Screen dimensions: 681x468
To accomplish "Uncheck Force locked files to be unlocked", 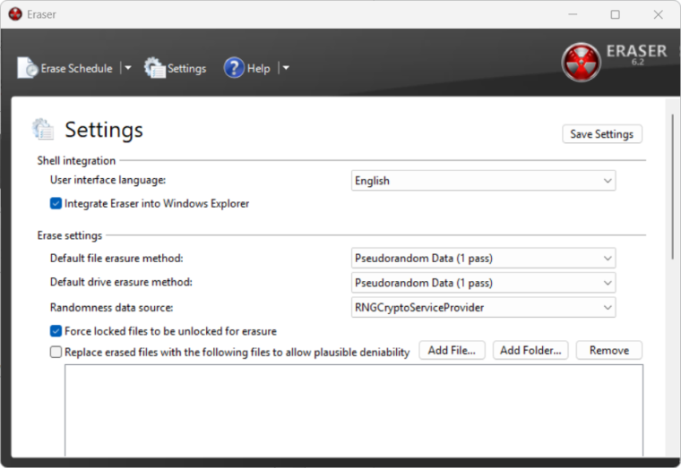I will (x=56, y=331).
